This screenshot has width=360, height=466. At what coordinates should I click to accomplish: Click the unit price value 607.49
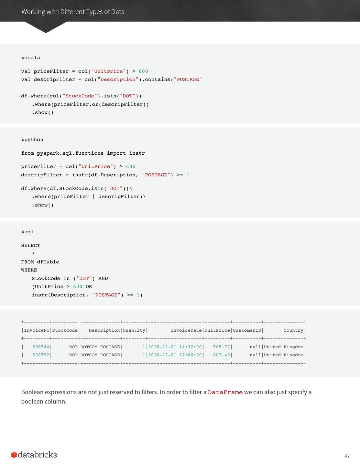(221, 355)
